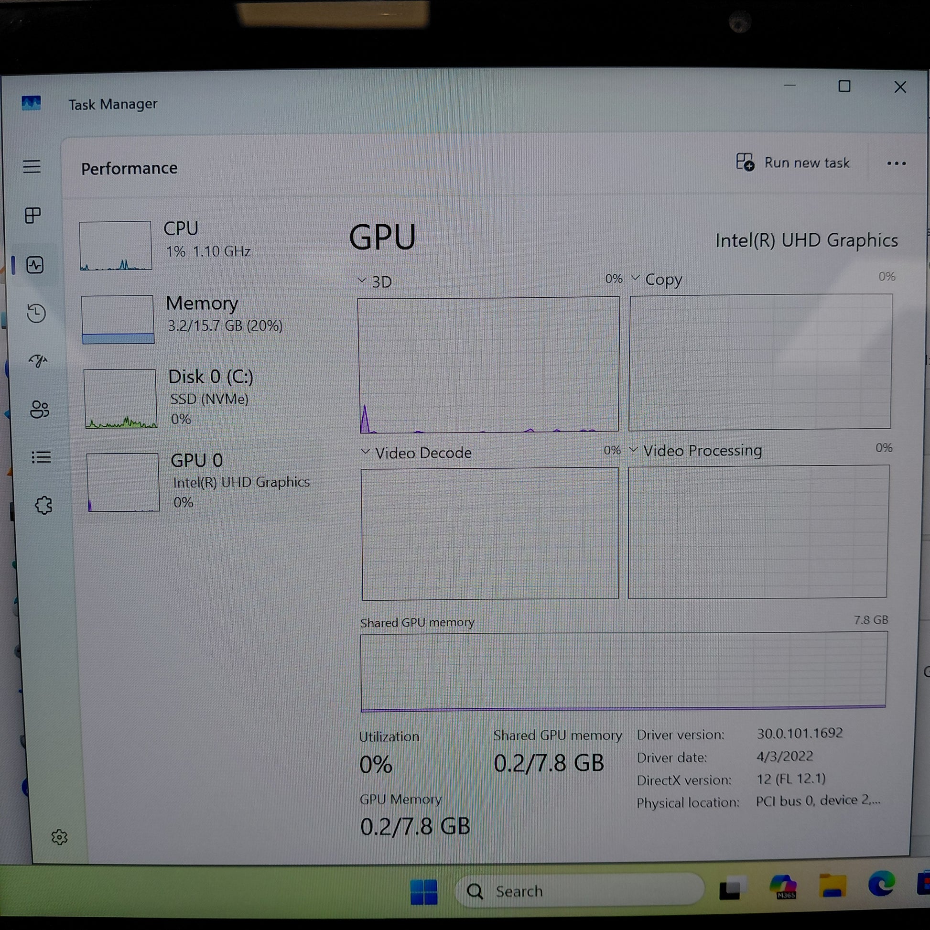The width and height of the screenshot is (930, 930).
Task: Open the Users page icon
Action: (40, 410)
